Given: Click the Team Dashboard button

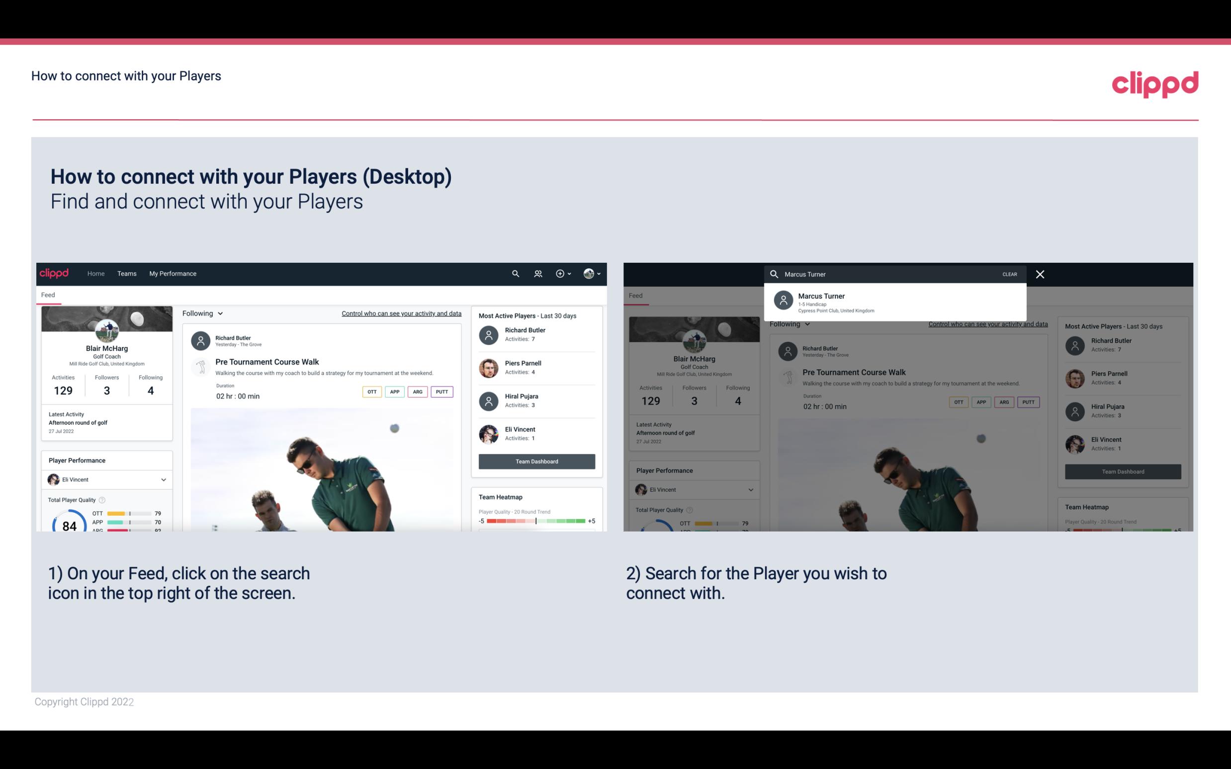Looking at the screenshot, I should [x=536, y=461].
